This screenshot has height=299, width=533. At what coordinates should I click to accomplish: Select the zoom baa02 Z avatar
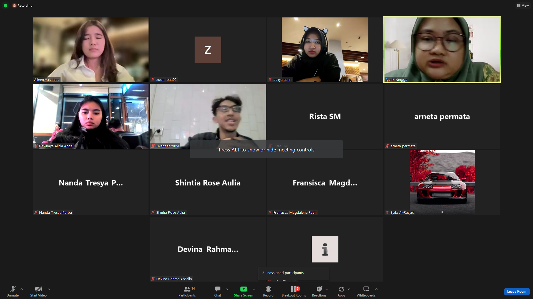(x=208, y=50)
